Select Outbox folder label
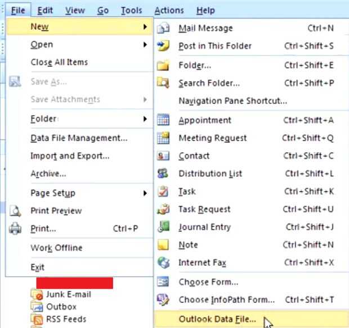349x328 pixels. [x=61, y=307]
